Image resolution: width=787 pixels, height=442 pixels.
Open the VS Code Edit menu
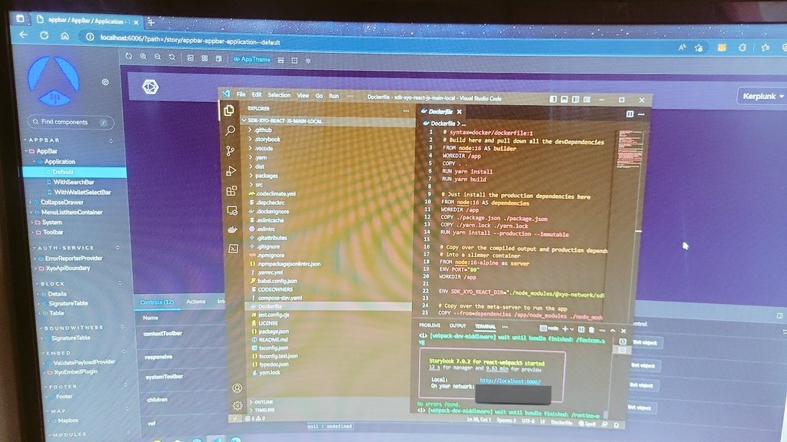[x=257, y=94]
